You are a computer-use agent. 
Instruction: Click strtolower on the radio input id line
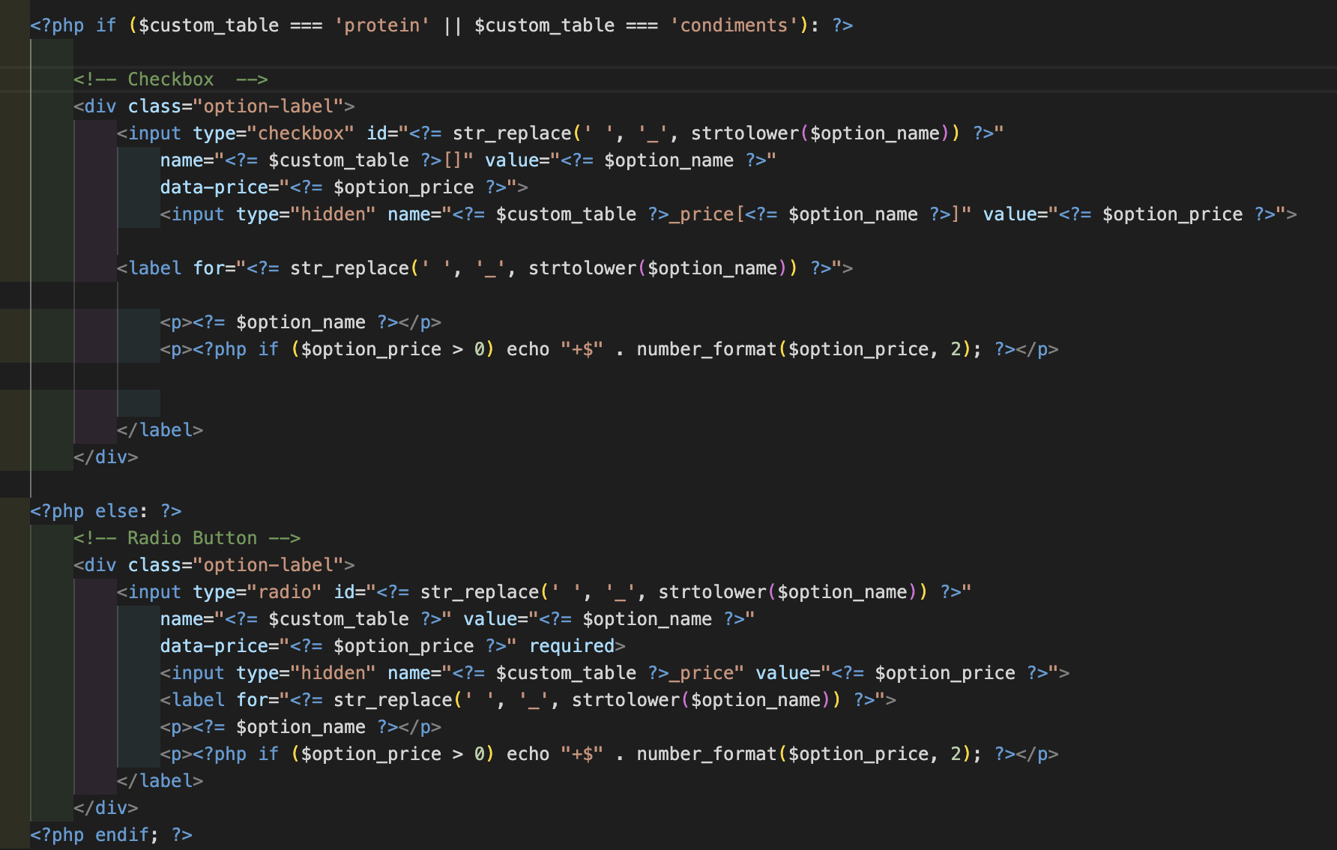click(x=712, y=592)
